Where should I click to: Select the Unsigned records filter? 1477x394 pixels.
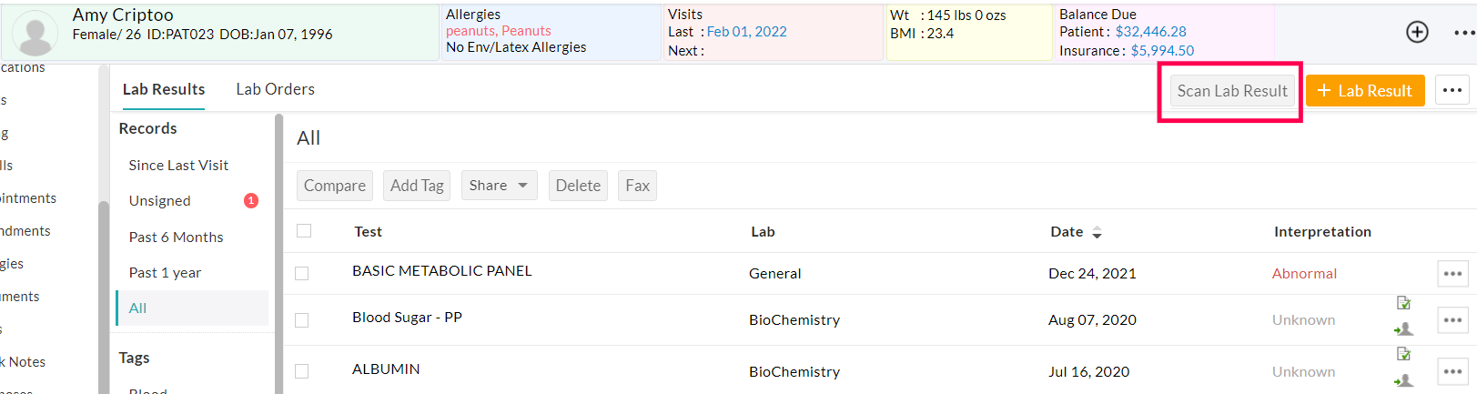coord(160,201)
